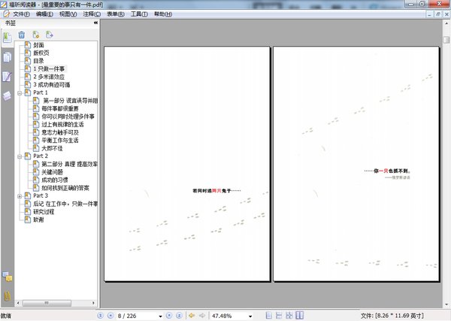
Task: Select the 致谢 bookmark
Action: pos(38,220)
